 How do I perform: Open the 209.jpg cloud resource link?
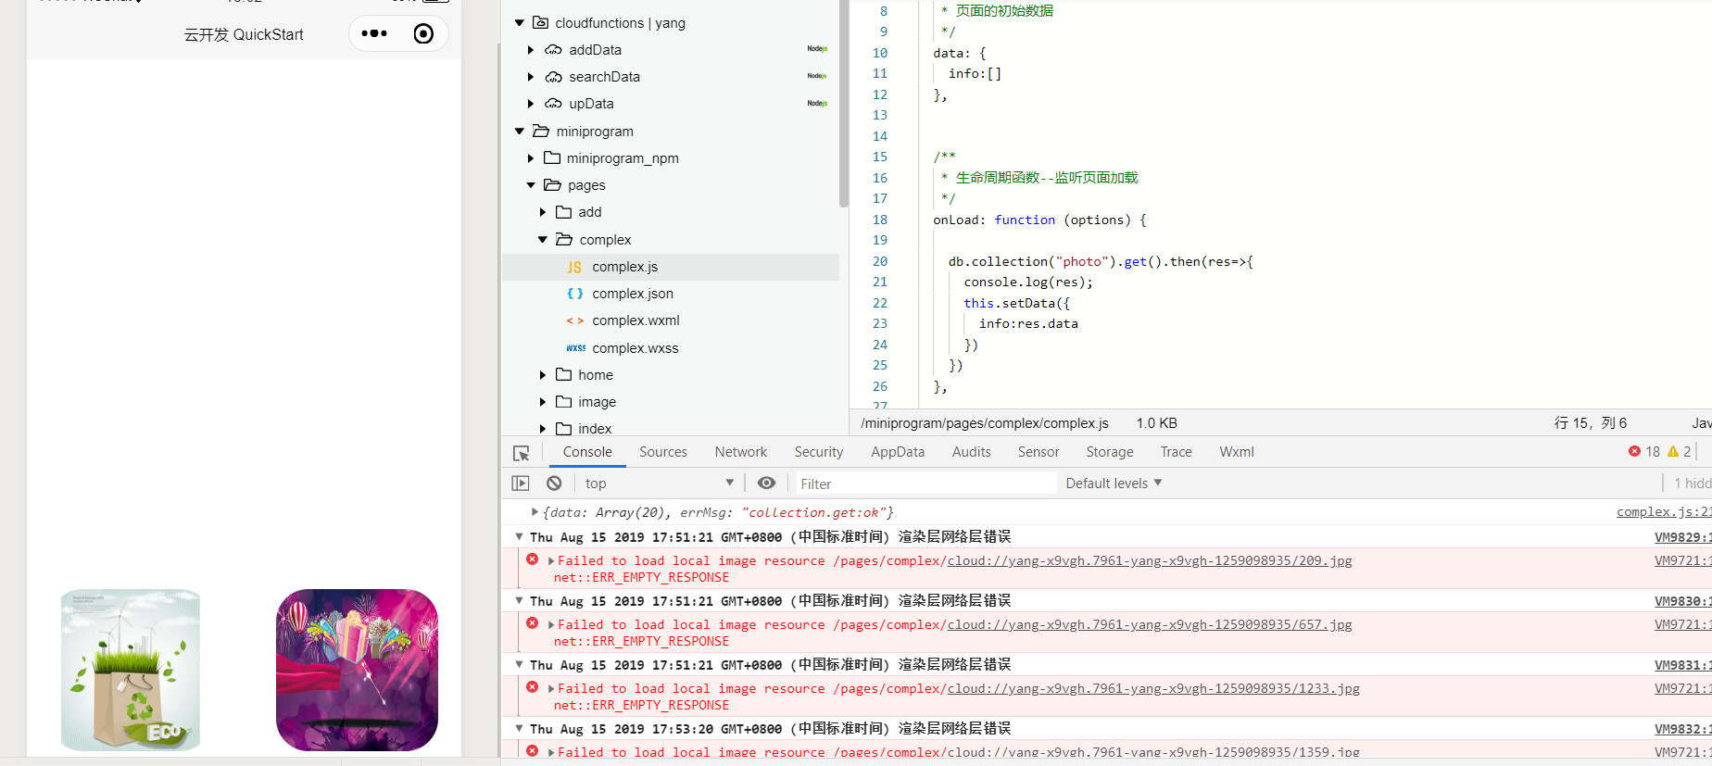click(x=1149, y=561)
